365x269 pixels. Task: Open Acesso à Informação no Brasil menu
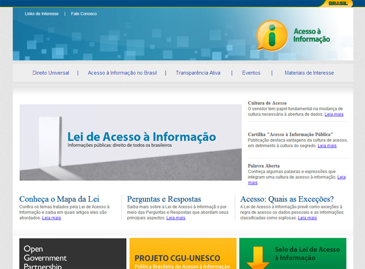click(x=122, y=73)
